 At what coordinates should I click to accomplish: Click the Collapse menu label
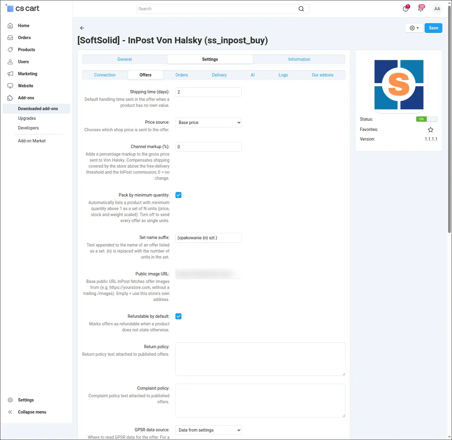[32, 412]
